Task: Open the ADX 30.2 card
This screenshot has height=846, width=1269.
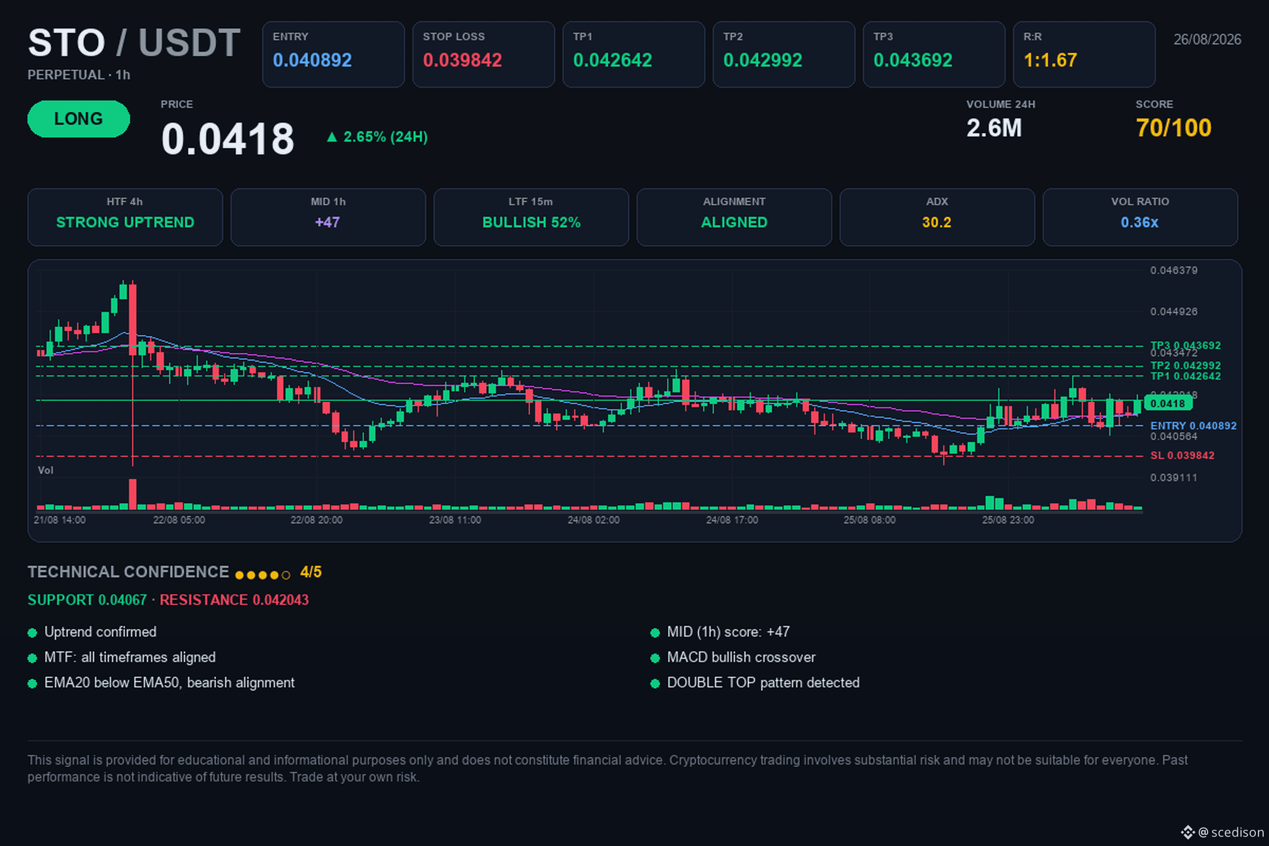Action: tap(937, 217)
